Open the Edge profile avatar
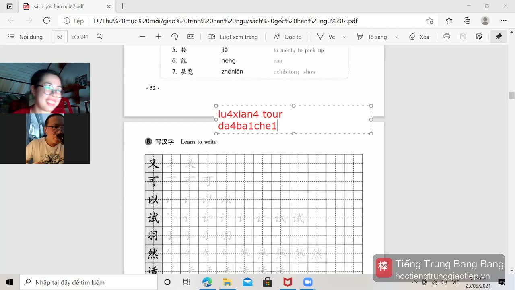Screen dimensions: 515x290 point(485,21)
